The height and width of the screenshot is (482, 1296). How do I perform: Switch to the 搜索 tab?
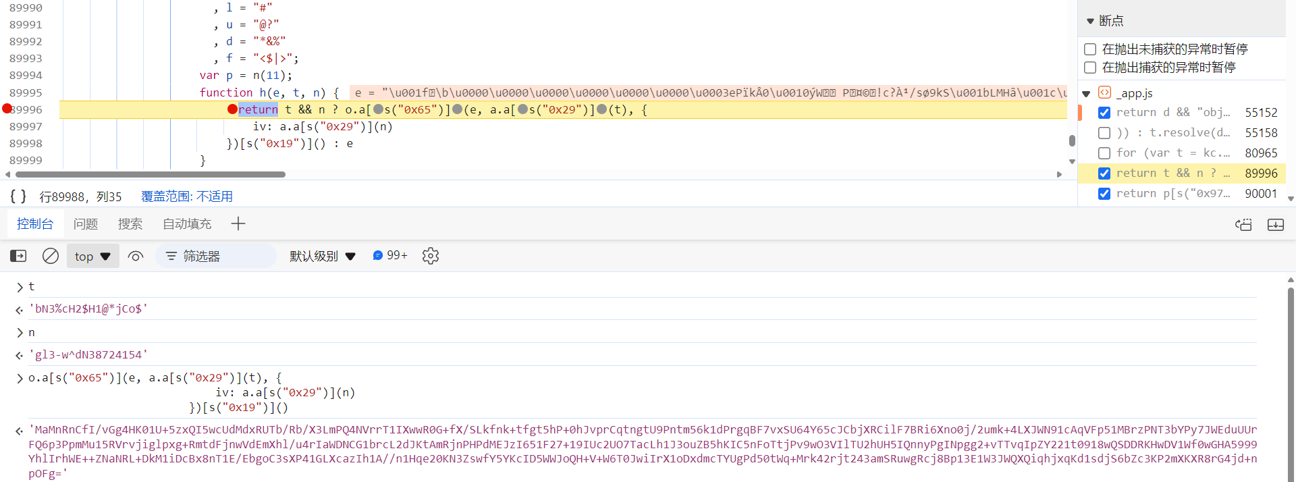coord(130,223)
